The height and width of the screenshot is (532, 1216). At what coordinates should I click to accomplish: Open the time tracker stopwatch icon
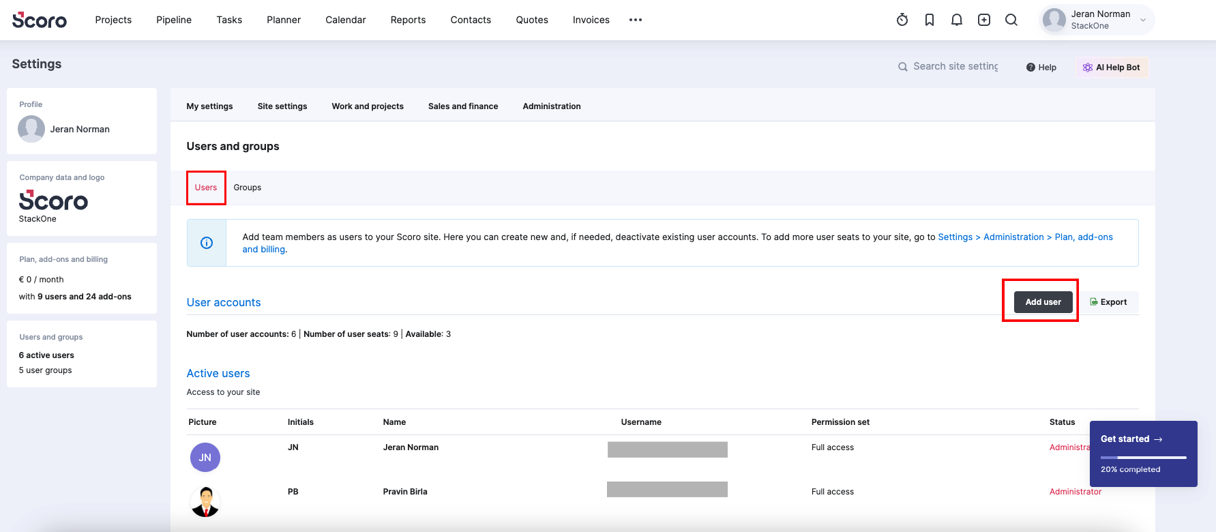point(902,20)
